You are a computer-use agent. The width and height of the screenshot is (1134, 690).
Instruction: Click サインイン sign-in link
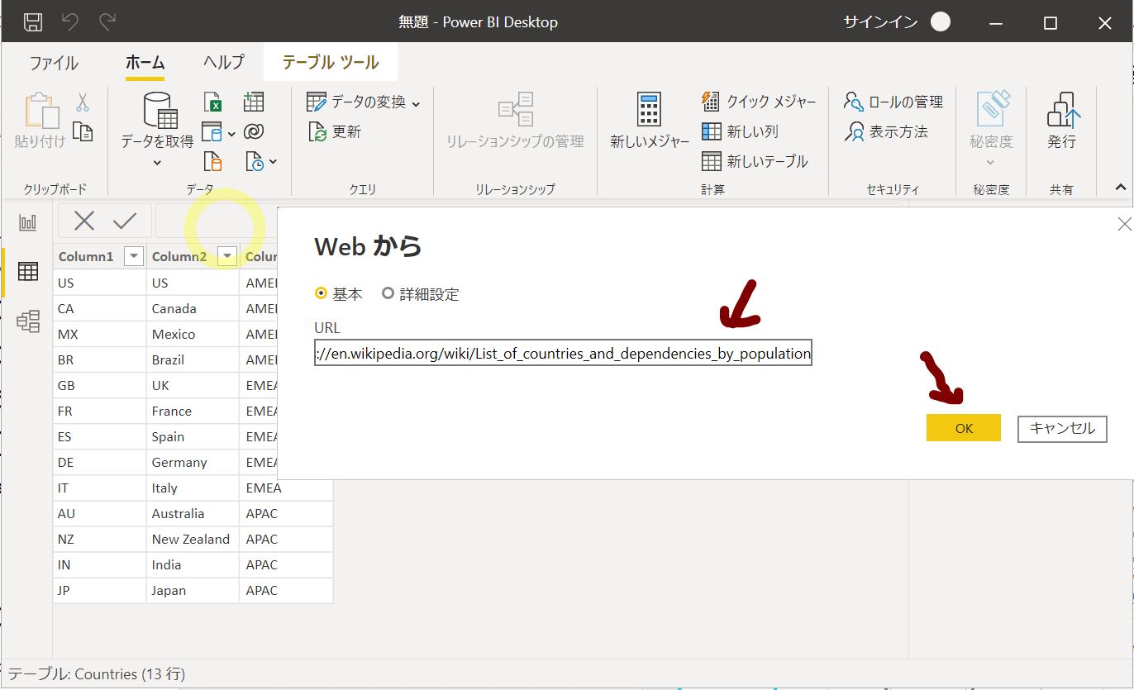pos(880,22)
